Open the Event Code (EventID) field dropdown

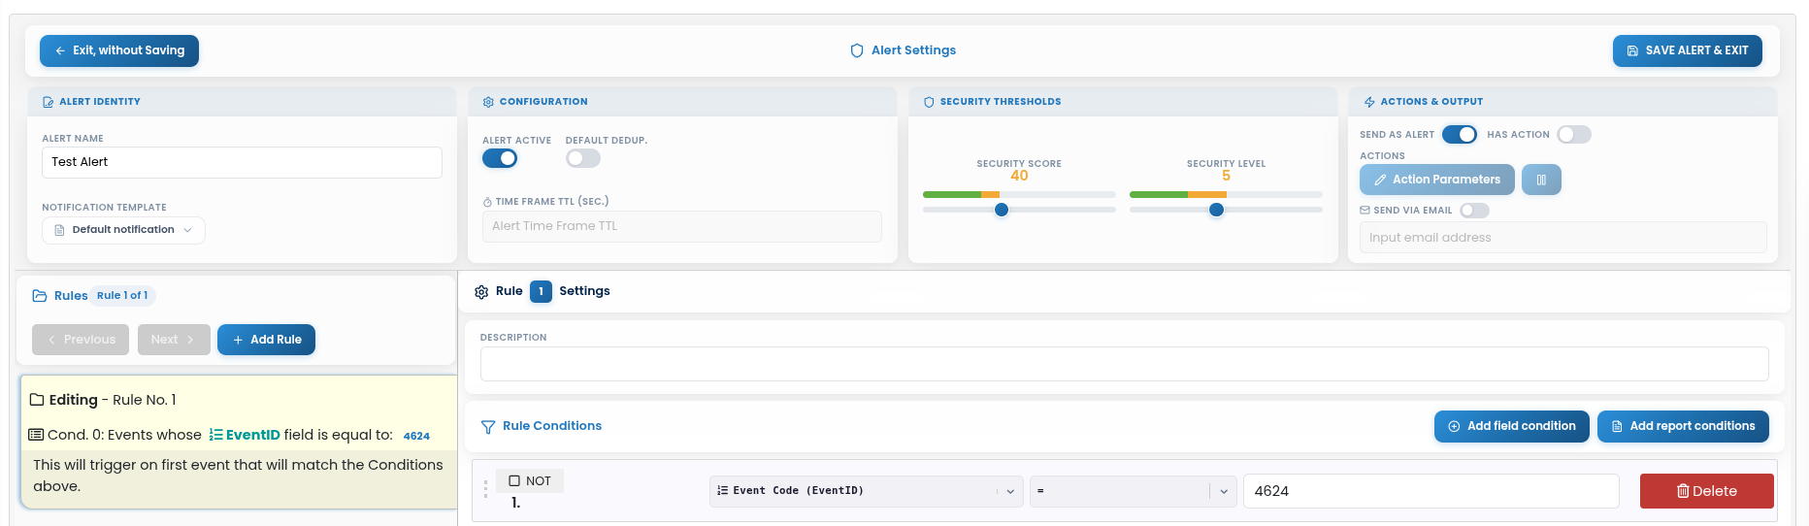(866, 491)
